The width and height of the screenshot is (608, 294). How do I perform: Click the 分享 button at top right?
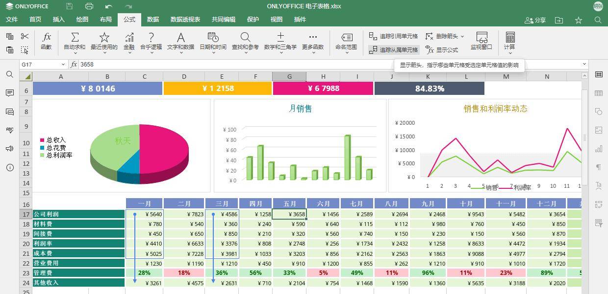535,19
